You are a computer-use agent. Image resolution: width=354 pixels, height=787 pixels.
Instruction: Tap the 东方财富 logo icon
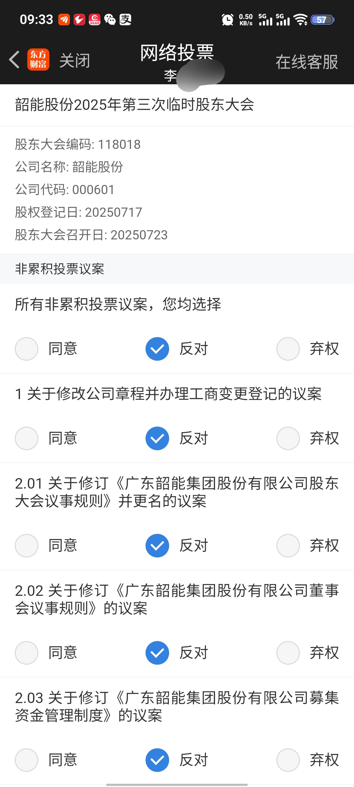[x=38, y=60]
